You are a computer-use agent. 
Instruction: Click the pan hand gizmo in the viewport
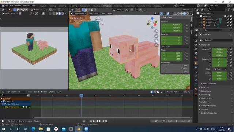(x=156, y=36)
